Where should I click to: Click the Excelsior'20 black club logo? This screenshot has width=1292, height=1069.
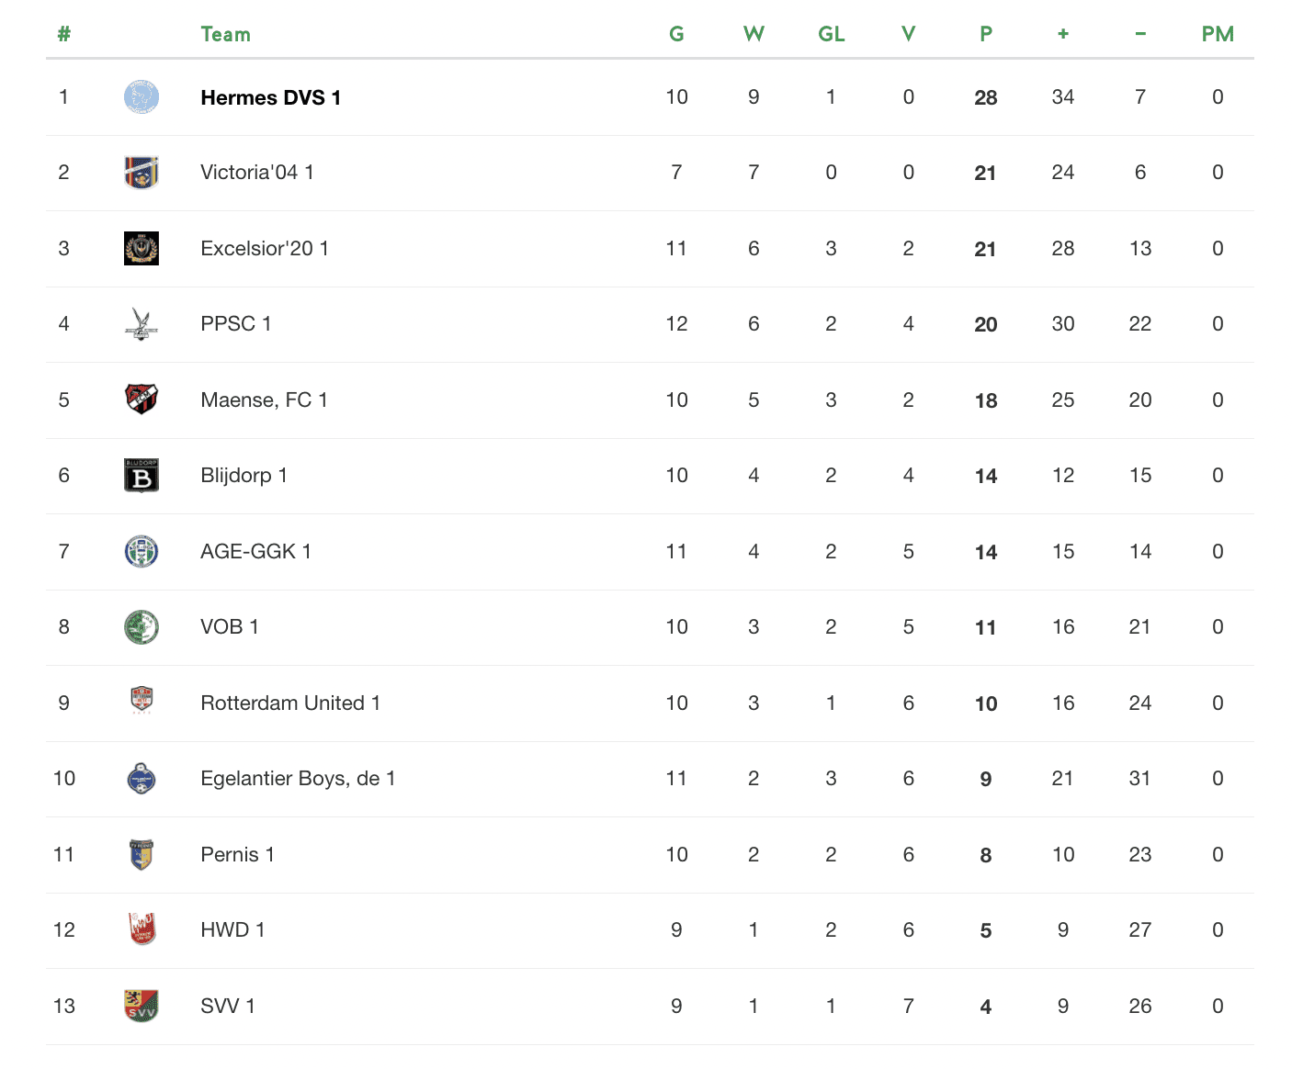[x=142, y=248]
